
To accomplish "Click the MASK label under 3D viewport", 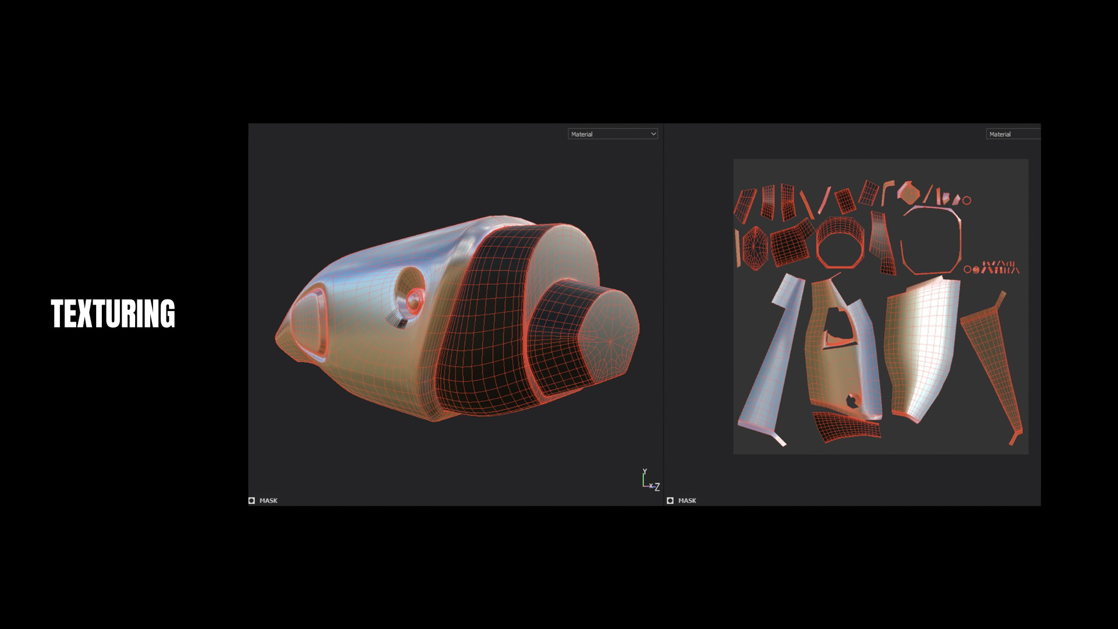I will 268,500.
